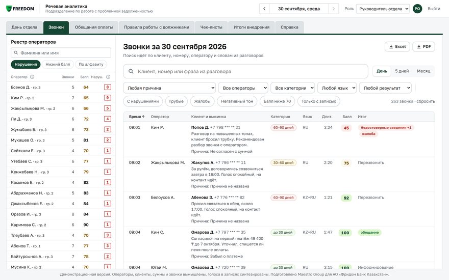Click the violations badge 5 for Жақсылықова М.
The height and width of the screenshot is (280, 449).
pyautogui.click(x=107, y=108)
